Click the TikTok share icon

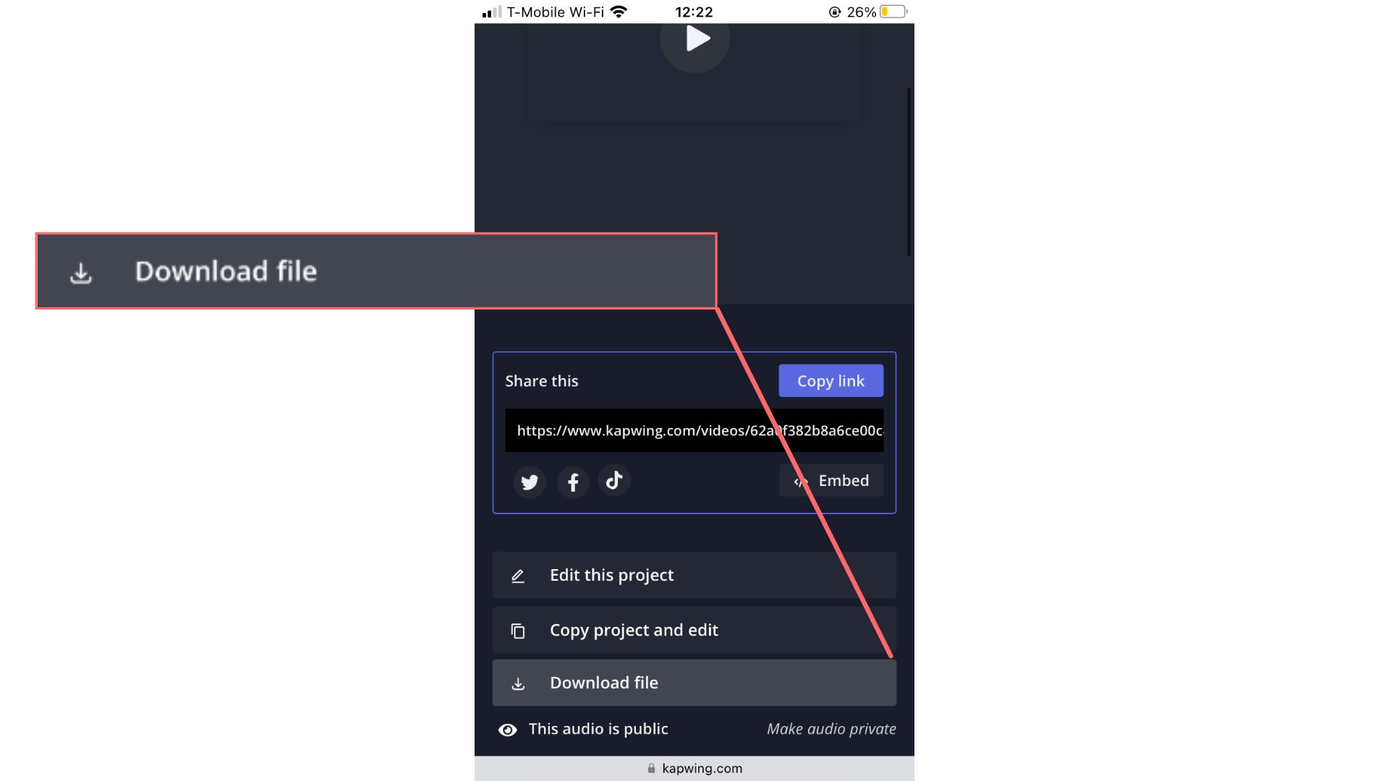[x=614, y=481]
